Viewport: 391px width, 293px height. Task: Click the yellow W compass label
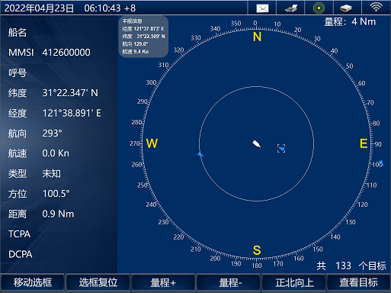coord(152,143)
